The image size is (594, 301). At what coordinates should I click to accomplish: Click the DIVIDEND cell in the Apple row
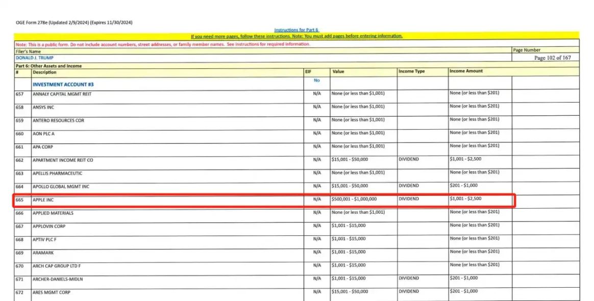[409, 199]
